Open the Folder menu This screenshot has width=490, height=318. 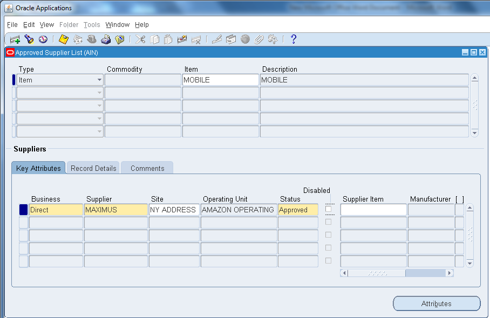(69, 24)
